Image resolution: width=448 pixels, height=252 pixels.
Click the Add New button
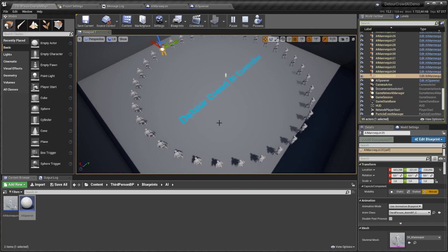coord(15,184)
